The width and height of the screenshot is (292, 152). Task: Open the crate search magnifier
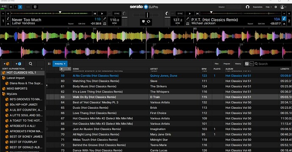[x=30, y=64]
